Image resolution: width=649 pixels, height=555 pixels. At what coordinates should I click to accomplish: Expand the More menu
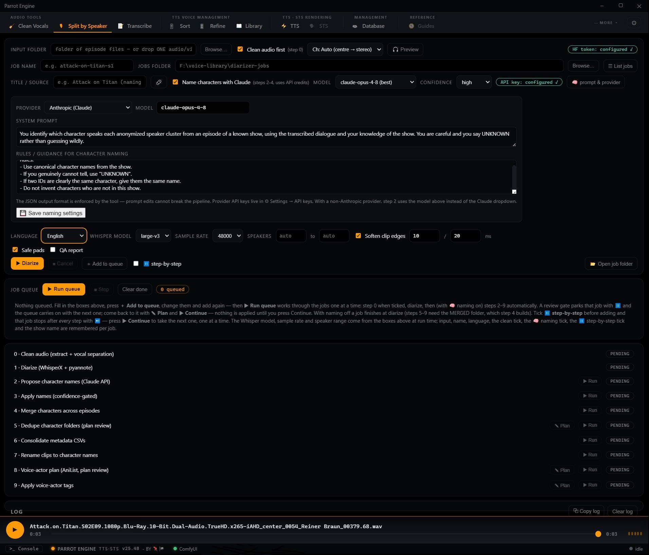tap(606, 23)
